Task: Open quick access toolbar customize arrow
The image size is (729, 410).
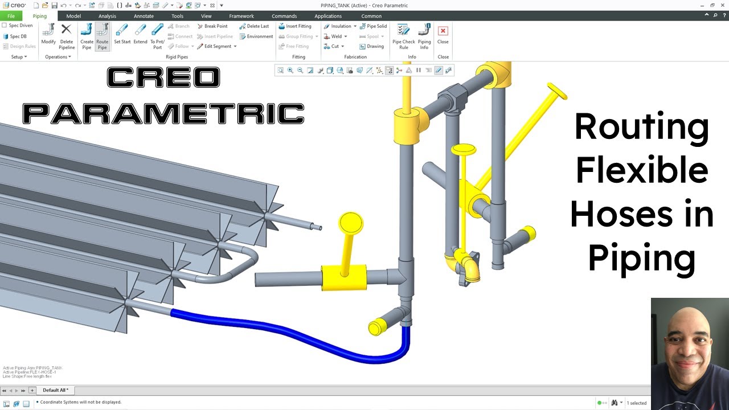Action: tap(222, 5)
